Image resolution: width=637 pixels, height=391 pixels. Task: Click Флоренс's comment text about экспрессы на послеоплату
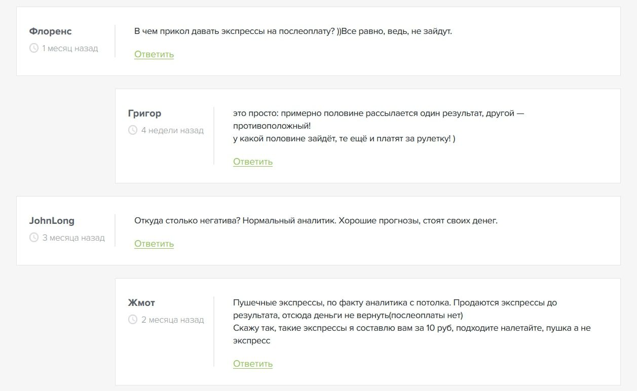(x=293, y=31)
